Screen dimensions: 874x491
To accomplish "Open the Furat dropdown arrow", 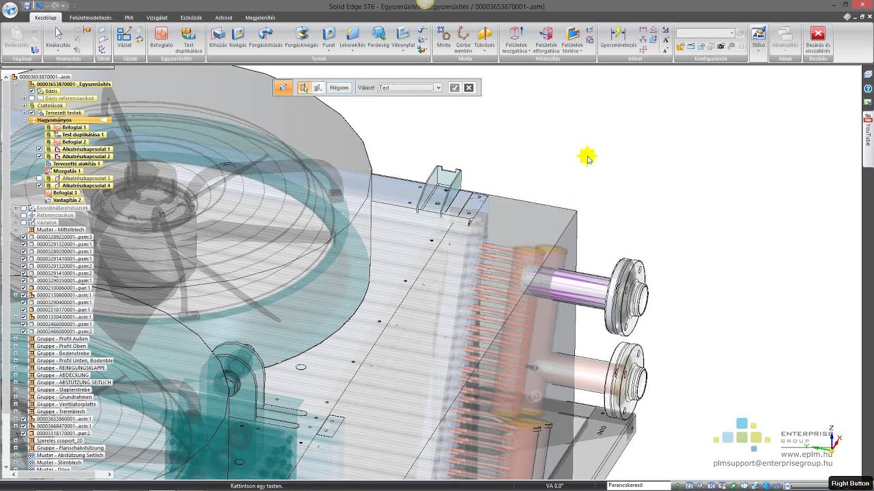I will pos(328,51).
